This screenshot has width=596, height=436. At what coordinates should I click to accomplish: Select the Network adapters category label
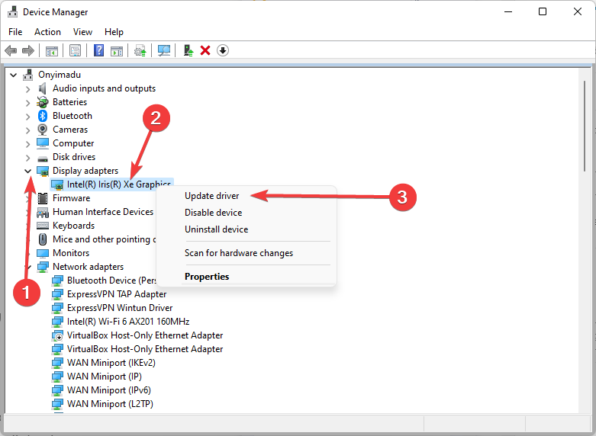click(x=89, y=267)
